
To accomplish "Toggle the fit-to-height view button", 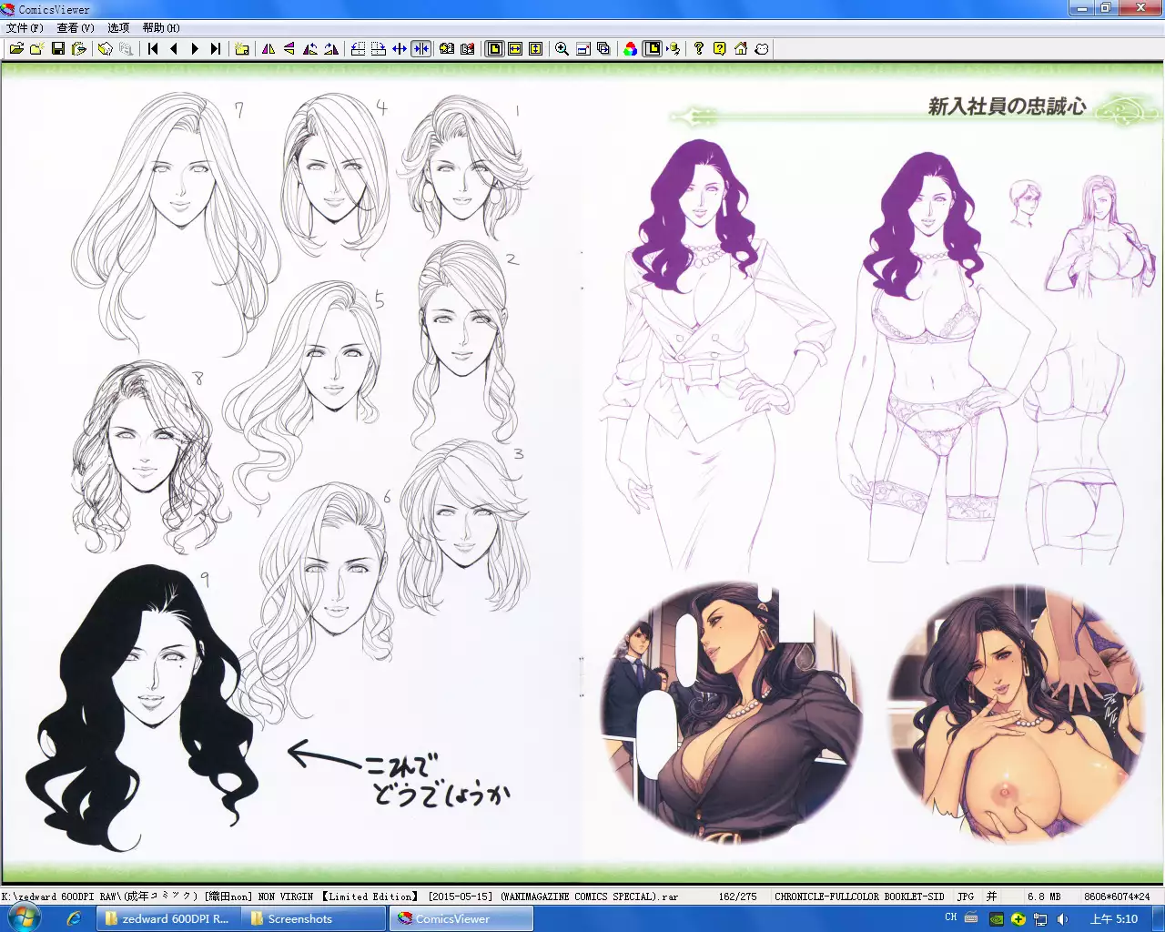I will [536, 49].
